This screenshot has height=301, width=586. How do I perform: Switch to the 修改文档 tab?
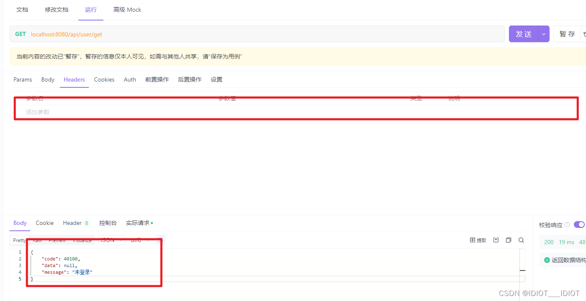tap(57, 10)
